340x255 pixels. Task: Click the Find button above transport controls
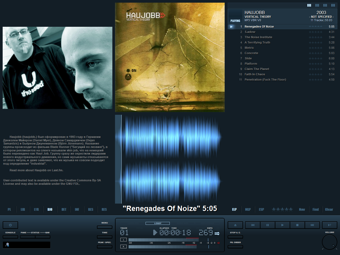[316, 209]
